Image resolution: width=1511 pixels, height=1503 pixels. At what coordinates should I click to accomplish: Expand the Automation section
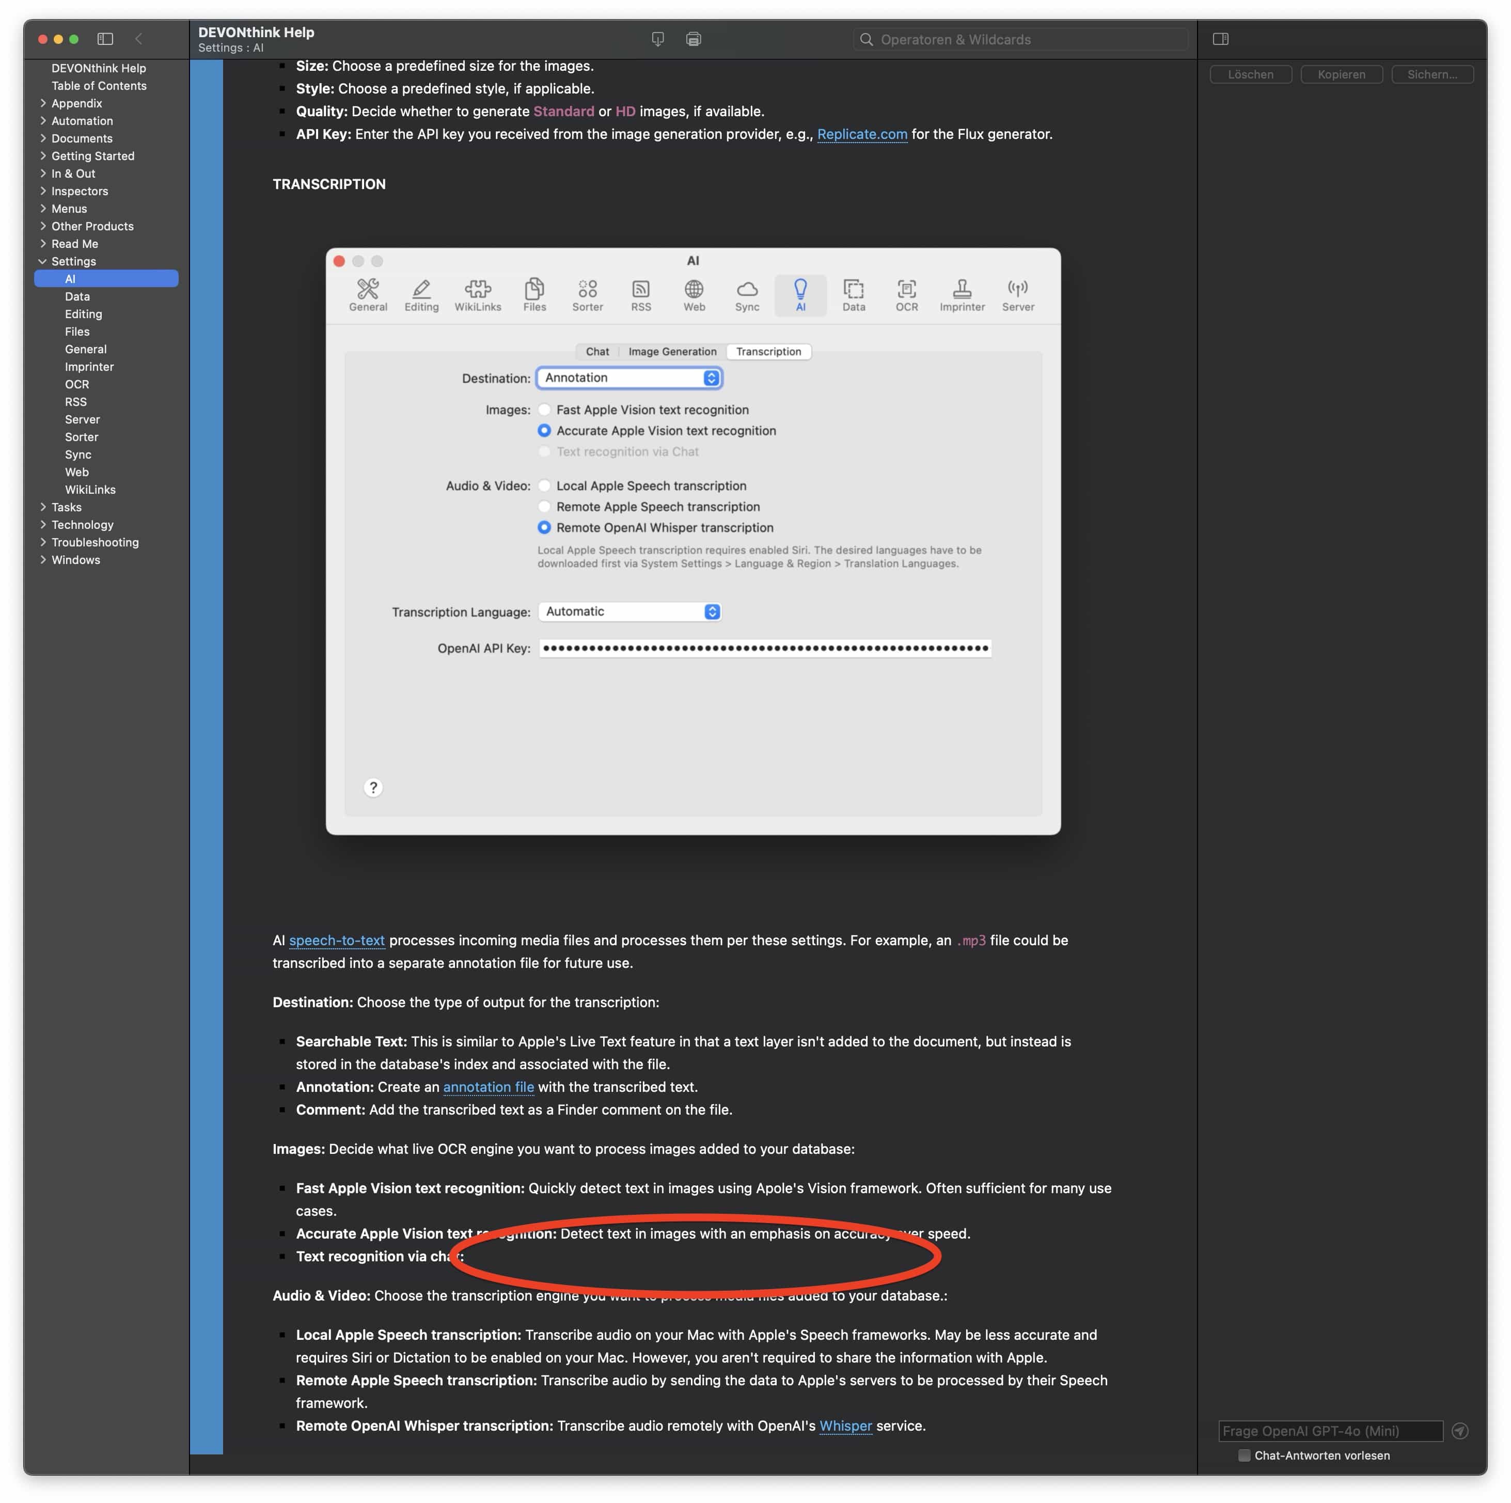43,120
